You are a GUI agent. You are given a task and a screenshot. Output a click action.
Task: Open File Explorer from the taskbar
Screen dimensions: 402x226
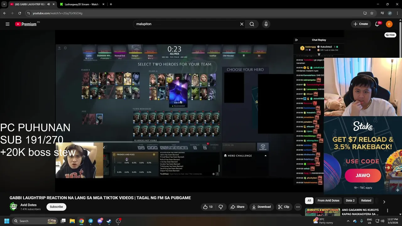(x=72, y=221)
